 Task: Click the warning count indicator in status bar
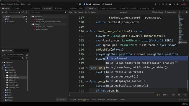[x=158, y=95]
